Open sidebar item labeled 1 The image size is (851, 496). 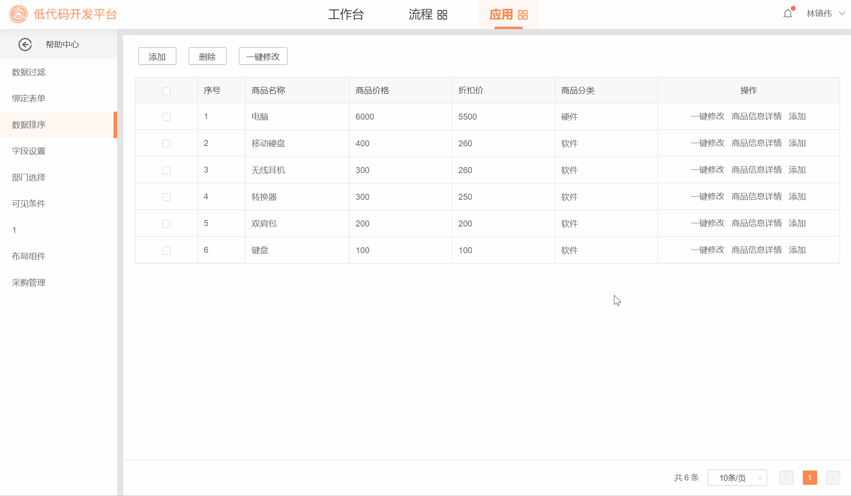pos(59,230)
